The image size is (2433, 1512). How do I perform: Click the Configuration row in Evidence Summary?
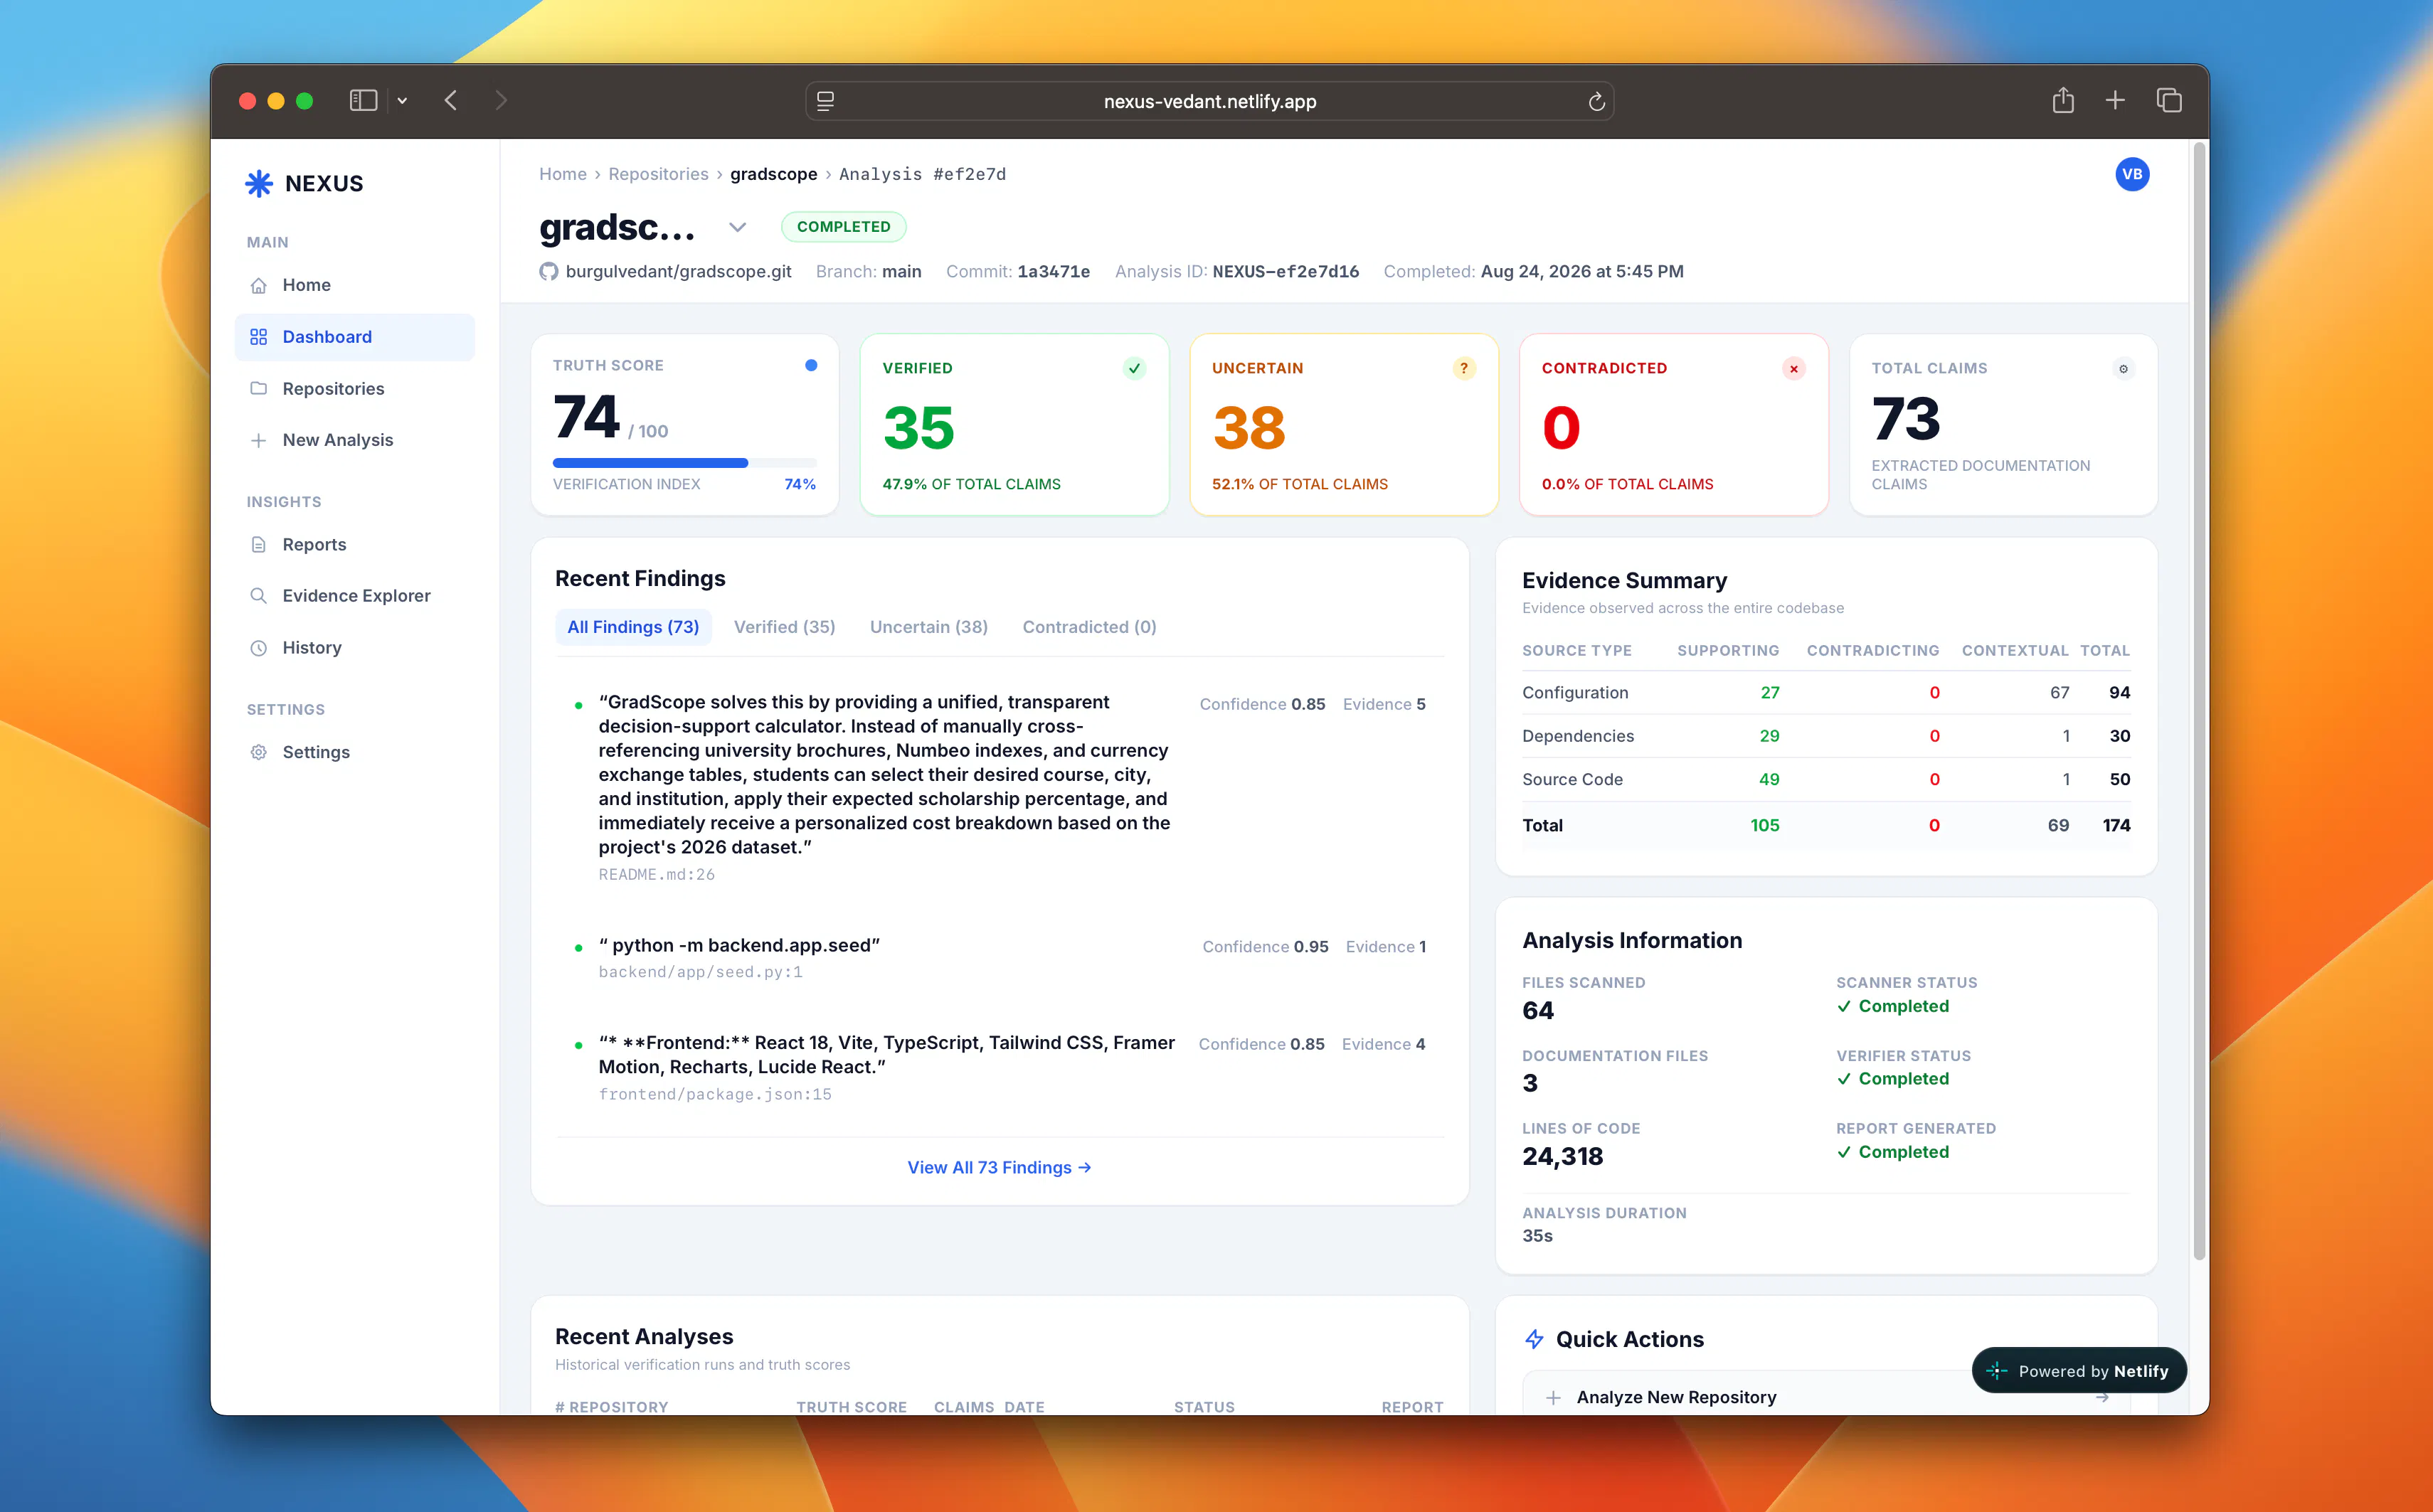[x=1826, y=692]
